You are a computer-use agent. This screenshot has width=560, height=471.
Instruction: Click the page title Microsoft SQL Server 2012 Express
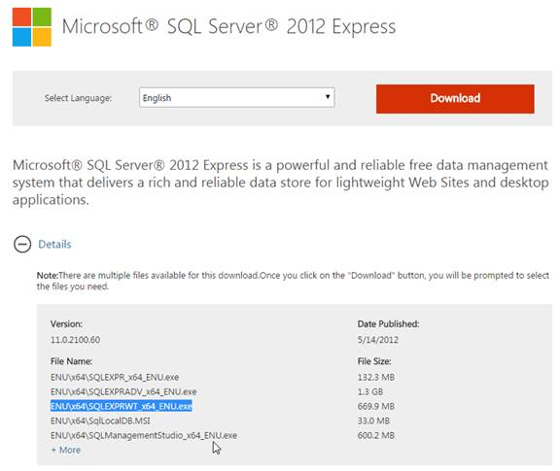pyautogui.click(x=228, y=27)
